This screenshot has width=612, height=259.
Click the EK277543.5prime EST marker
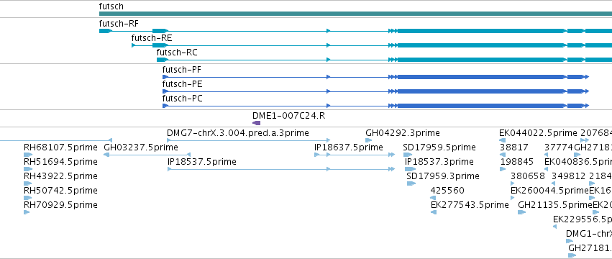(433, 212)
